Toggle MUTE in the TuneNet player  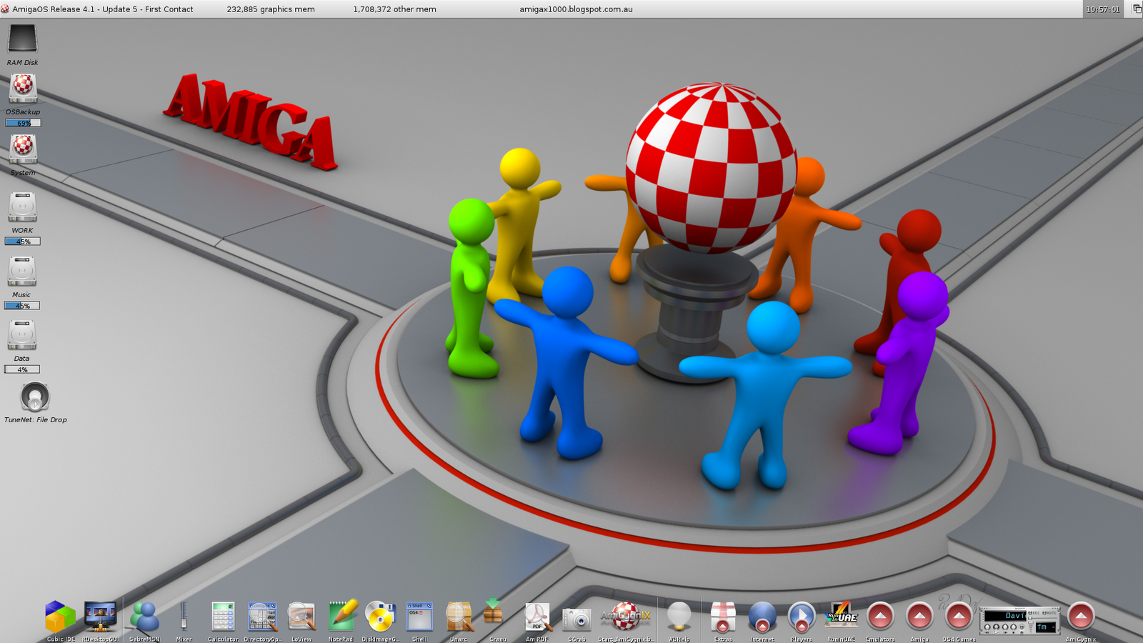point(1049,613)
